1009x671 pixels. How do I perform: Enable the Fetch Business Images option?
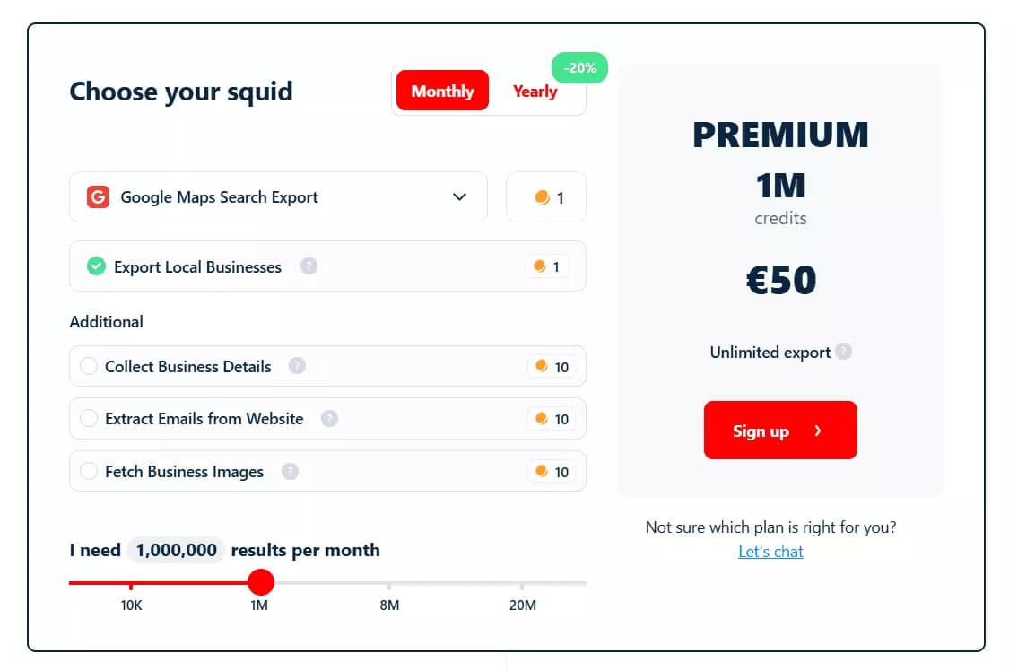pyautogui.click(x=88, y=471)
